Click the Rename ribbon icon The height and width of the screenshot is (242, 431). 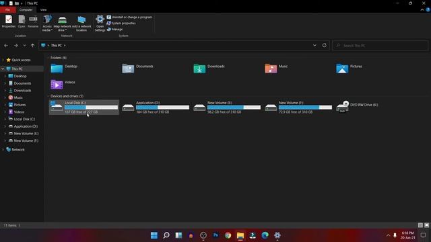coord(33,22)
